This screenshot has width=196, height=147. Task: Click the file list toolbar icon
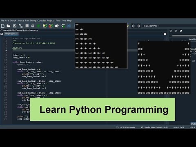[x=27, y=26]
